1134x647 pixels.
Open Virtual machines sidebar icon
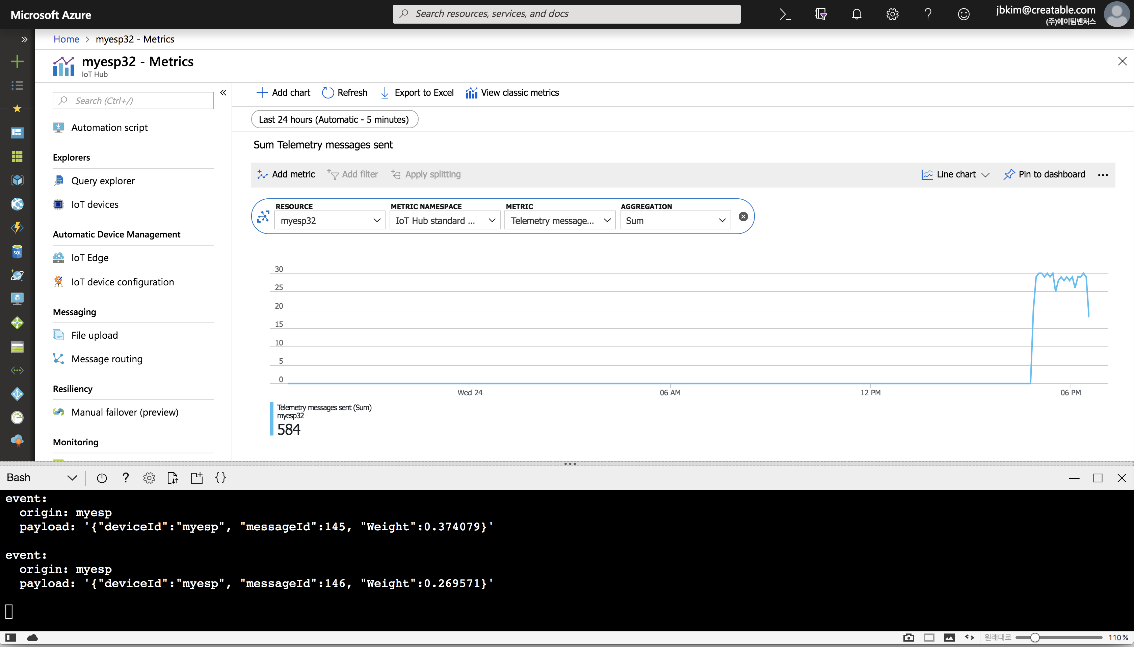[x=17, y=299]
